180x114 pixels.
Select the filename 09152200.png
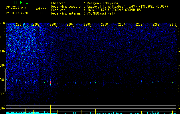click(x=16, y=7)
